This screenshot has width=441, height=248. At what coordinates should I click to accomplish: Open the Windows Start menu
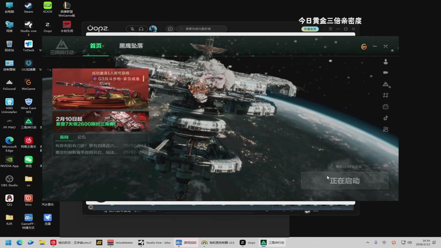pos(8,242)
